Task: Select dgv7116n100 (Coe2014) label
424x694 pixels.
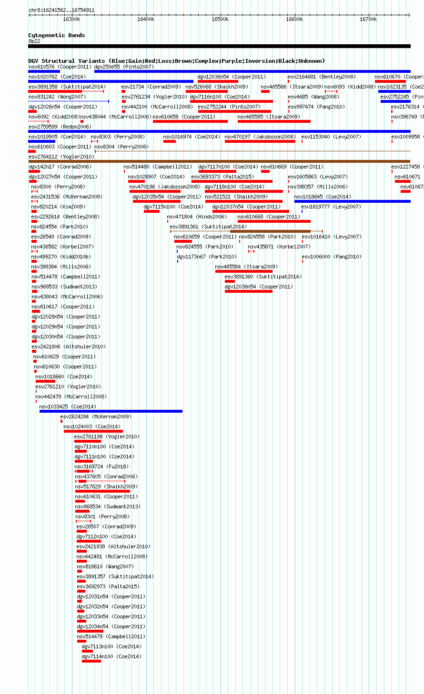Action: pyautogui.click(x=220, y=97)
